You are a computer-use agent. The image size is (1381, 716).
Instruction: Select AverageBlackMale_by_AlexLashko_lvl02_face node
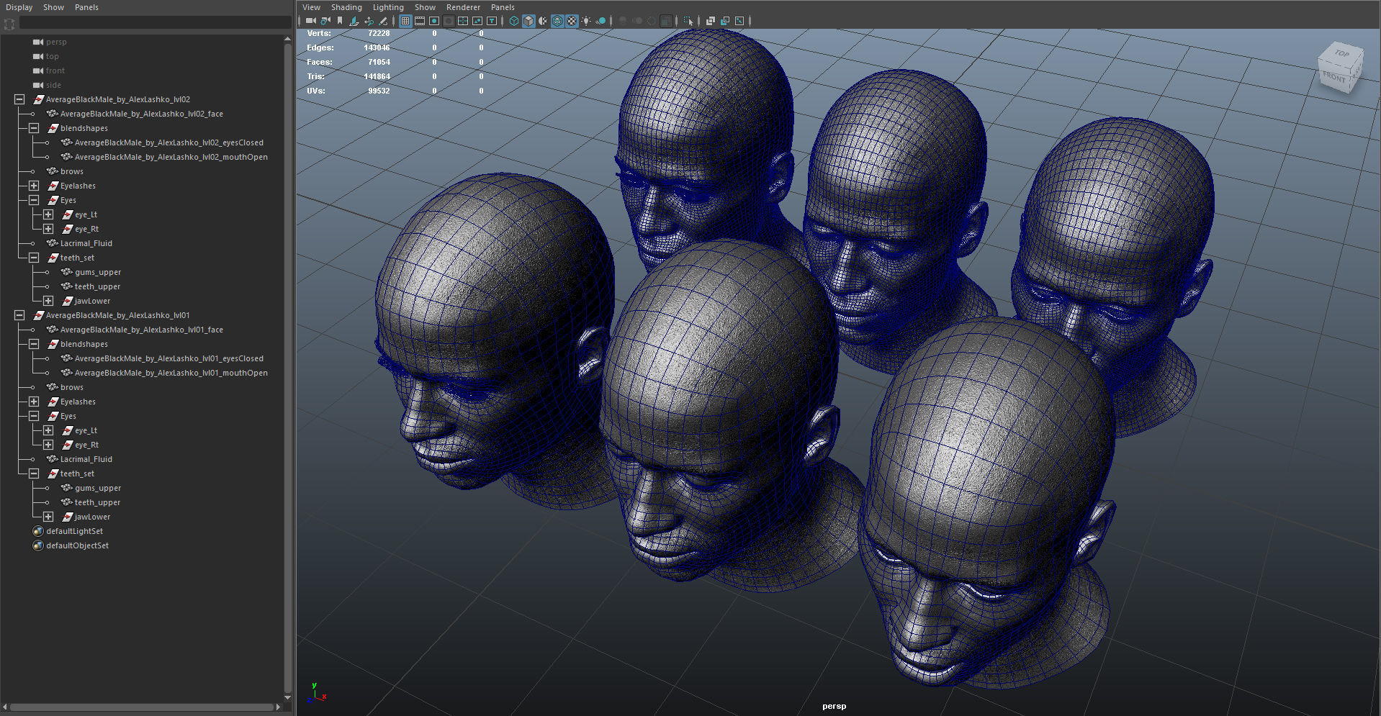tap(142, 114)
